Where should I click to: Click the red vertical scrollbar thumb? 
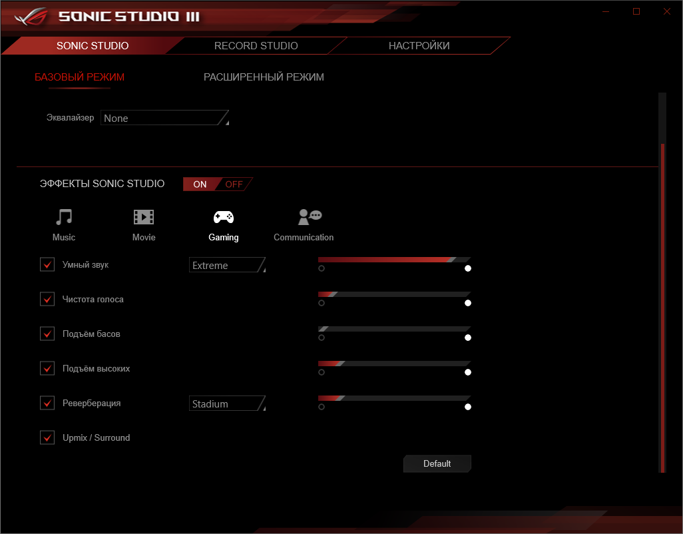point(662,308)
